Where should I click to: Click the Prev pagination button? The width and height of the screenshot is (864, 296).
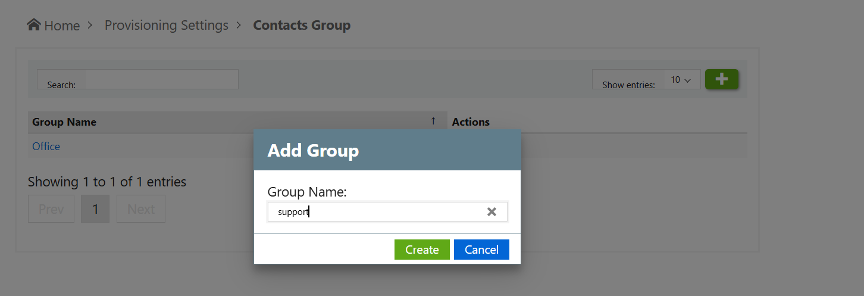[x=51, y=209]
